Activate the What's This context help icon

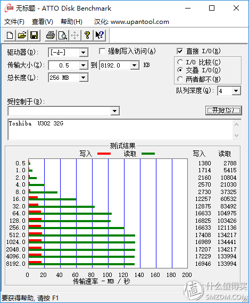[x=99, y=36]
